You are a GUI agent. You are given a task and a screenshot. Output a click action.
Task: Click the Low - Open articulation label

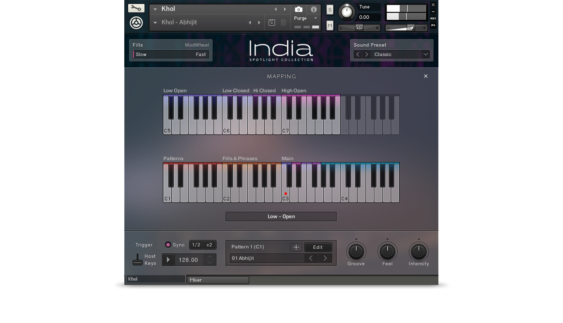point(281,217)
